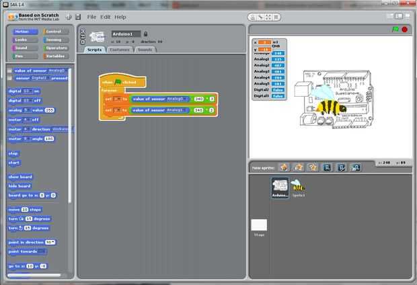Choose new sprite from file
417x285 pixels.
click(x=298, y=167)
